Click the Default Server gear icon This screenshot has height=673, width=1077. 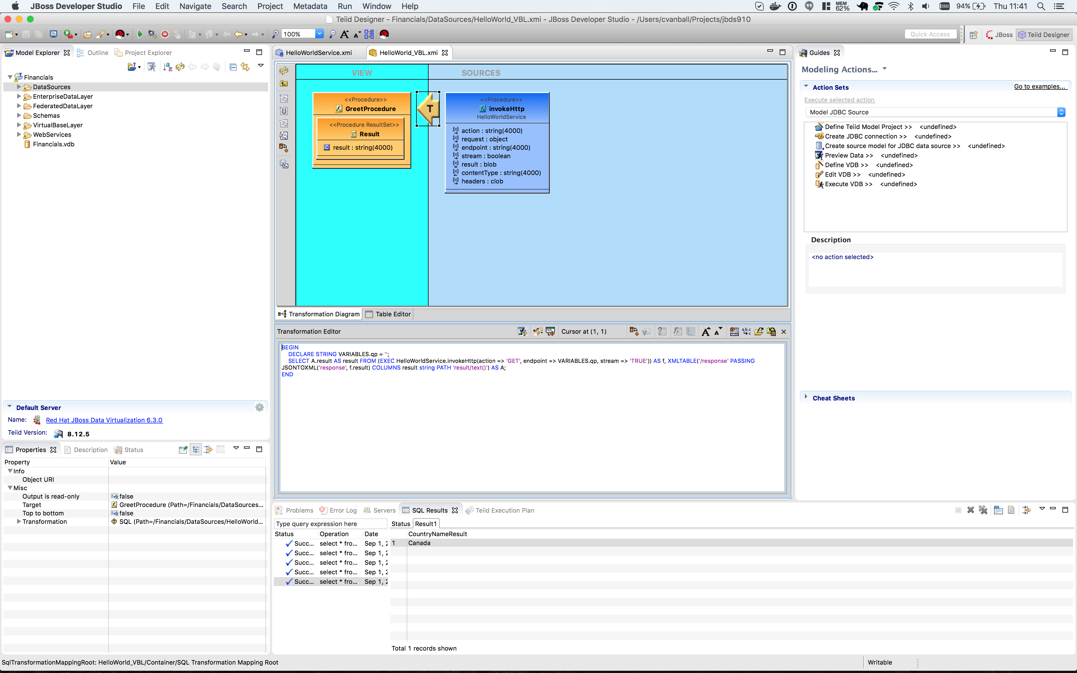point(259,407)
